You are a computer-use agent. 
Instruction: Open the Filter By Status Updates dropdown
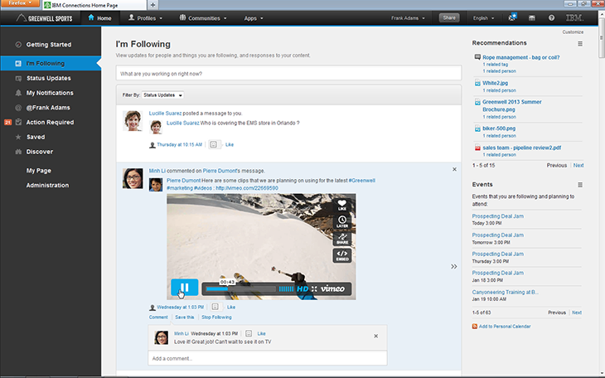pos(162,95)
